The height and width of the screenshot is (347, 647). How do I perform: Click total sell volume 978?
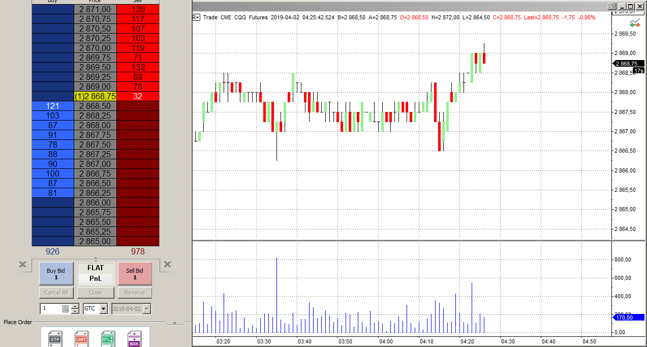[x=138, y=251]
